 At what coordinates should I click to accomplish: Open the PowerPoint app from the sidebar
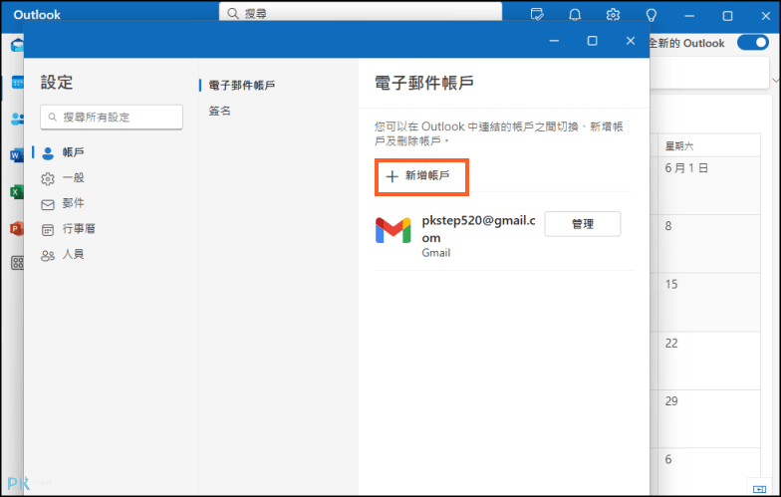pyautogui.click(x=16, y=228)
